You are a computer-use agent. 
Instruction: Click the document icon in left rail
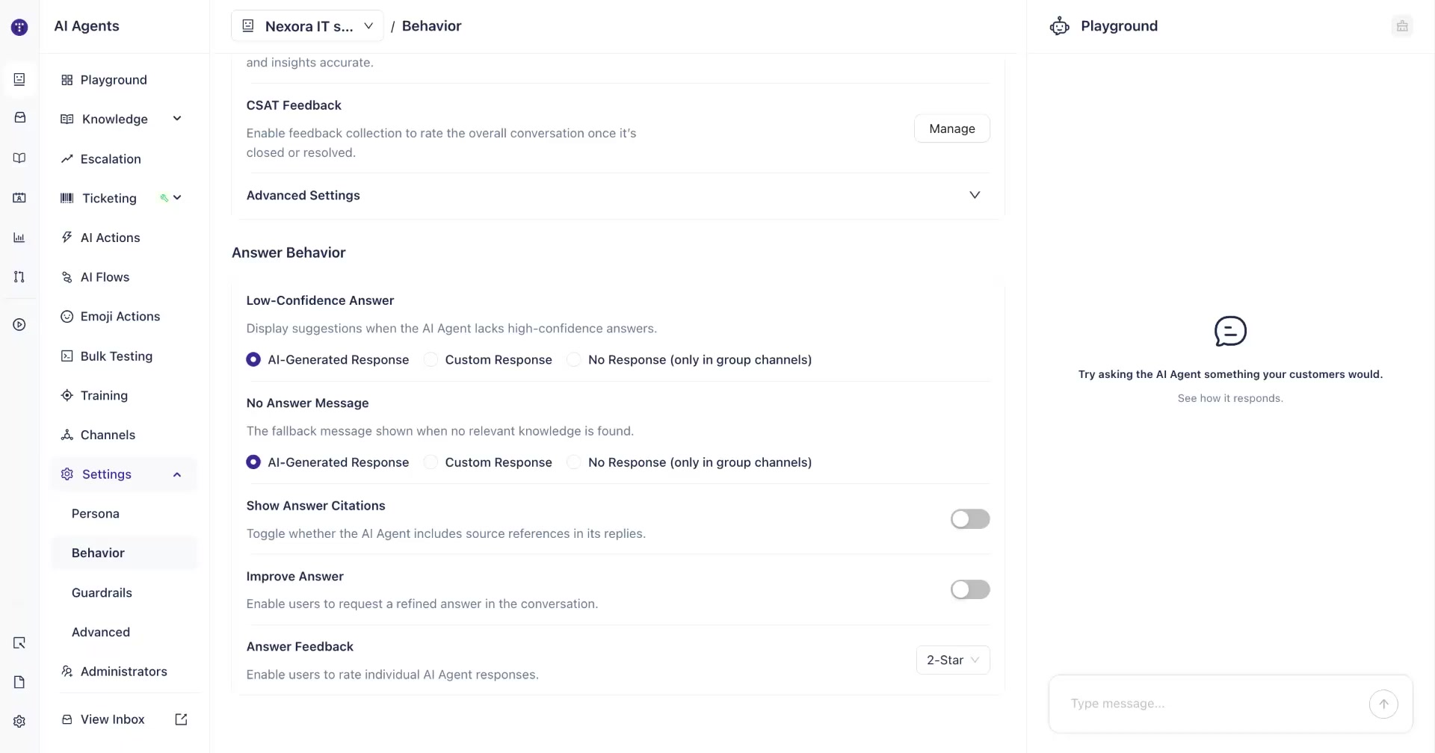click(x=19, y=682)
